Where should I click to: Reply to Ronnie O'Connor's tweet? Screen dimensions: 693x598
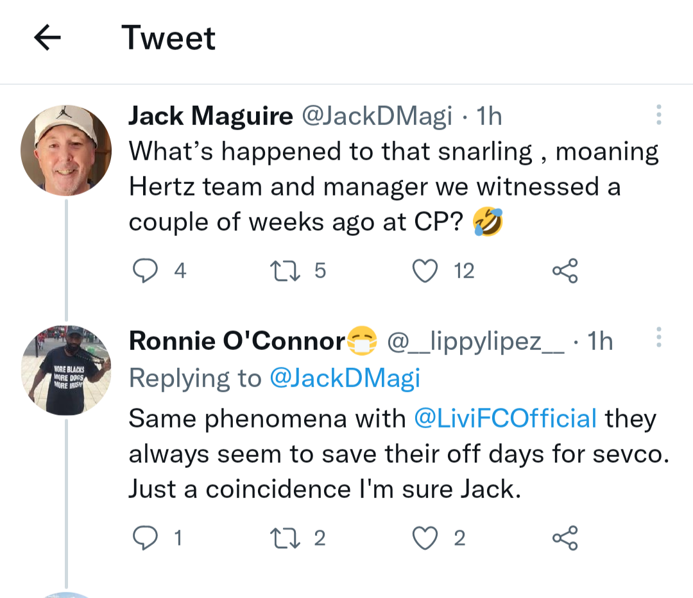146,538
